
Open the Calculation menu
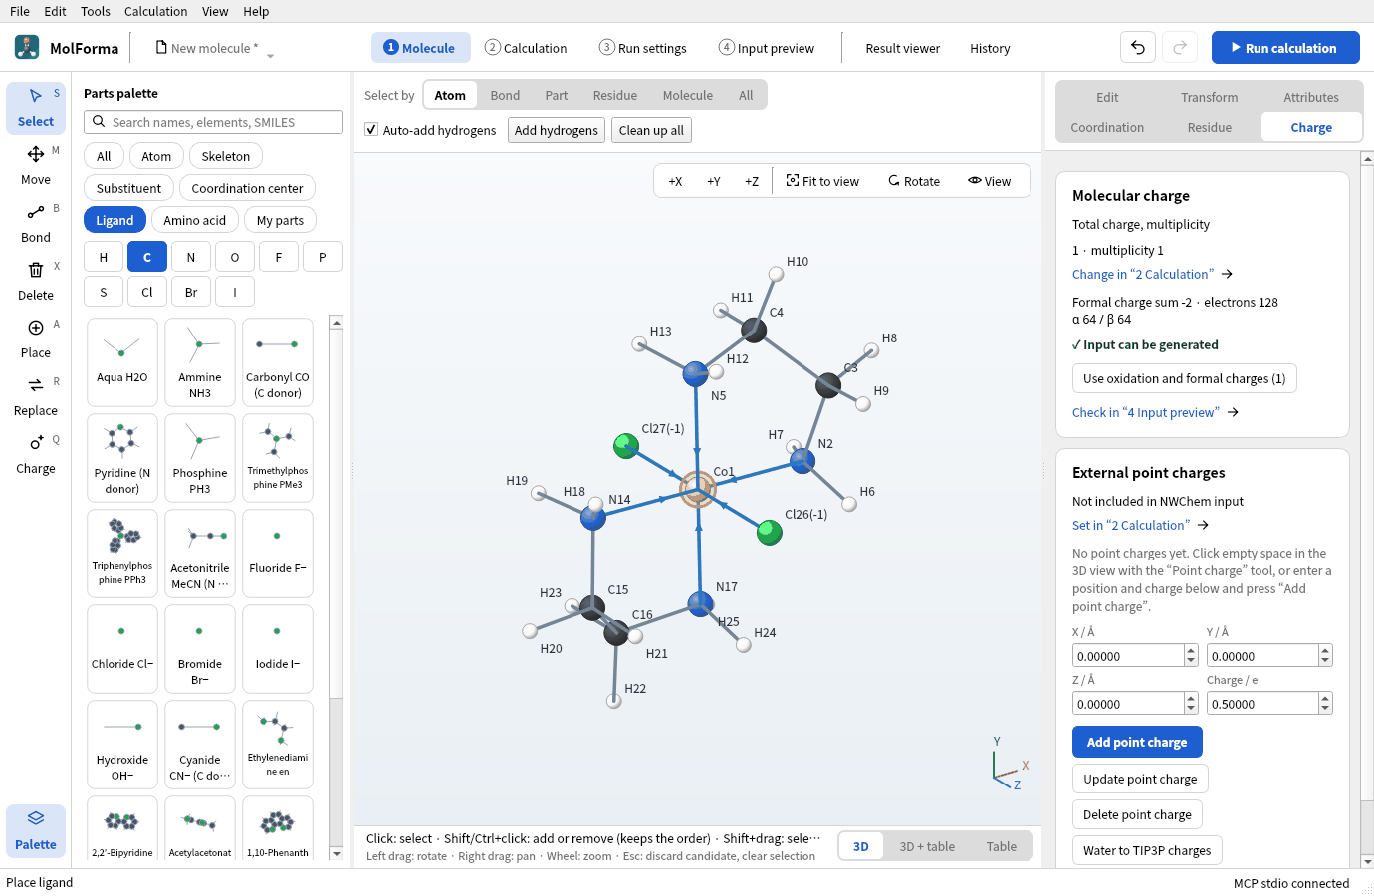155,11
